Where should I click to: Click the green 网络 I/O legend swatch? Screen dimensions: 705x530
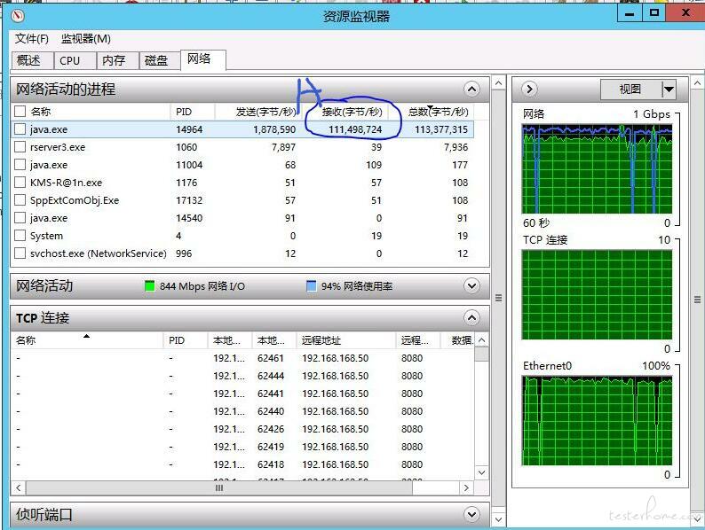pos(149,286)
